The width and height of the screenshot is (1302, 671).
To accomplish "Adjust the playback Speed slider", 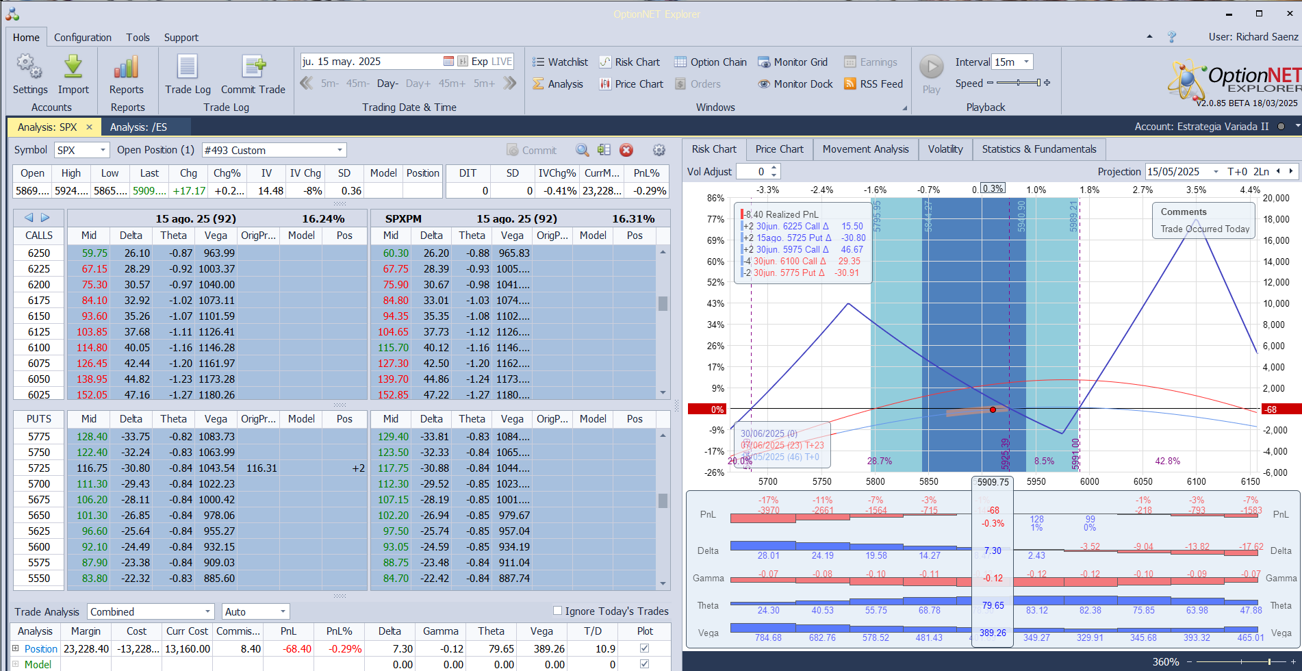I will pos(1019,83).
